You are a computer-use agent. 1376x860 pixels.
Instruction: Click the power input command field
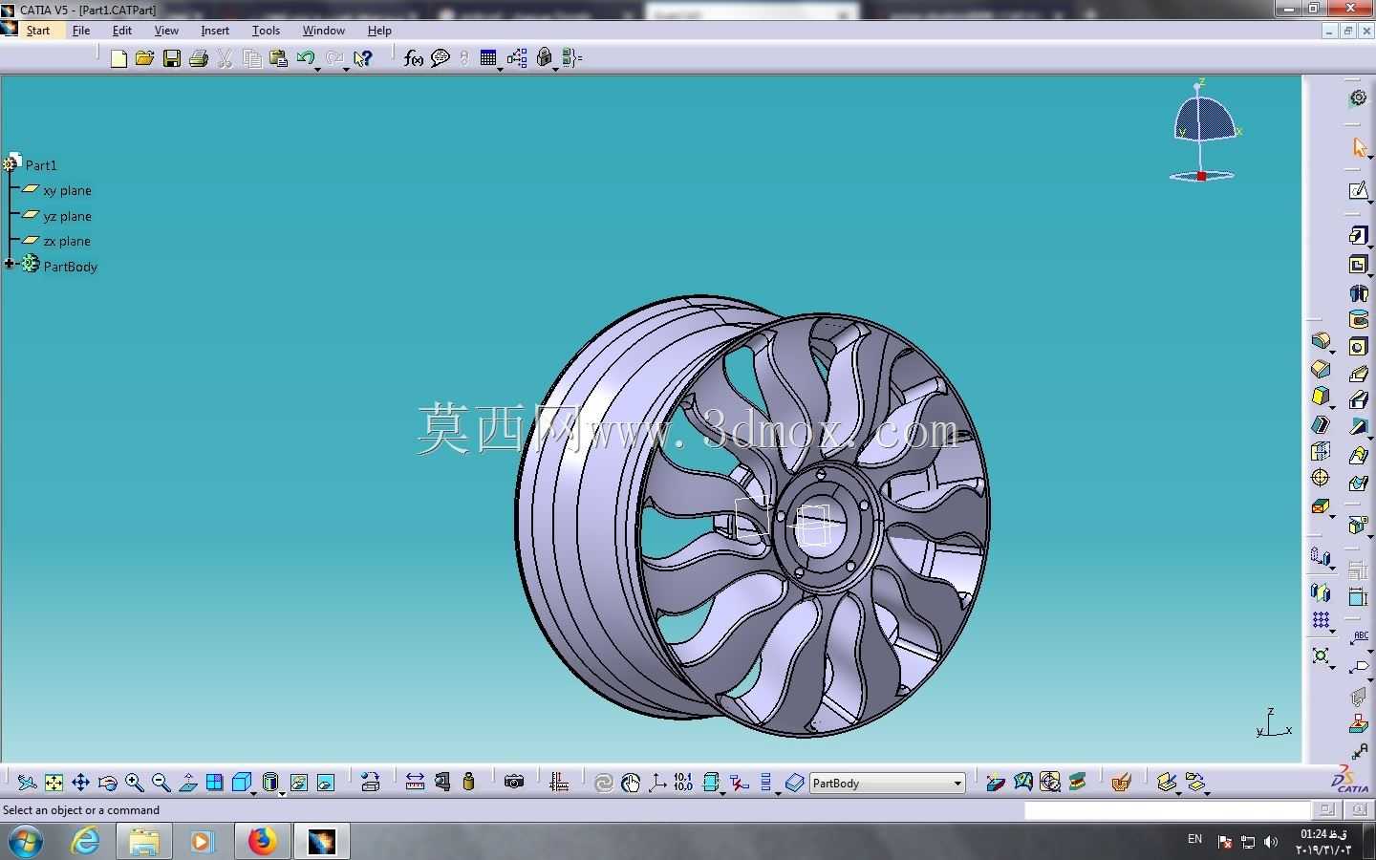coord(1167,810)
